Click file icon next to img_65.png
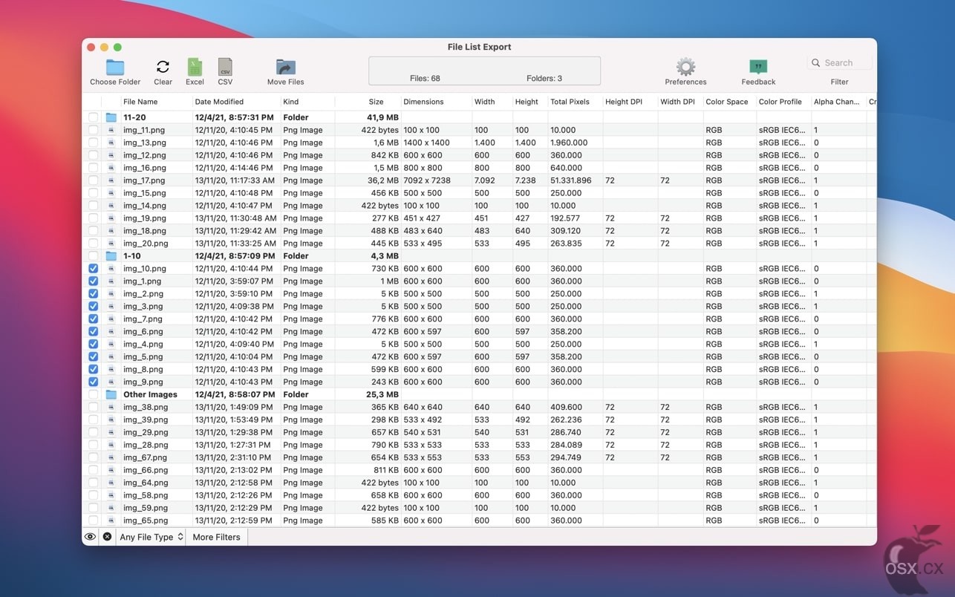 pos(111,521)
